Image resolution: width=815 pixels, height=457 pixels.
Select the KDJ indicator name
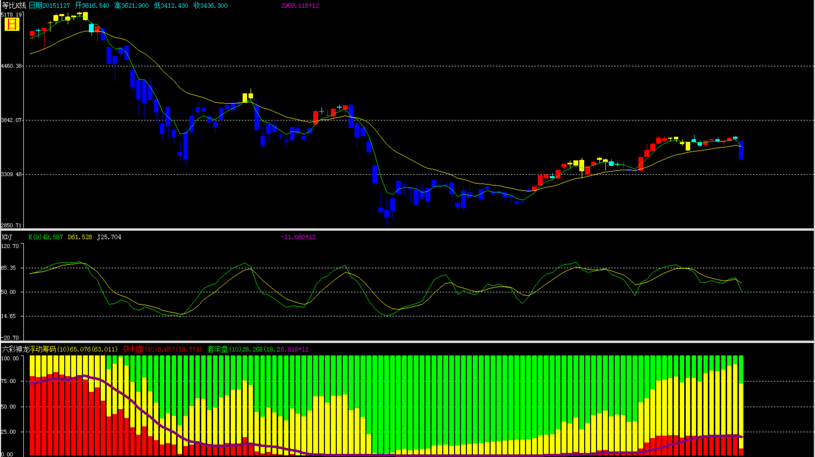pos(7,237)
